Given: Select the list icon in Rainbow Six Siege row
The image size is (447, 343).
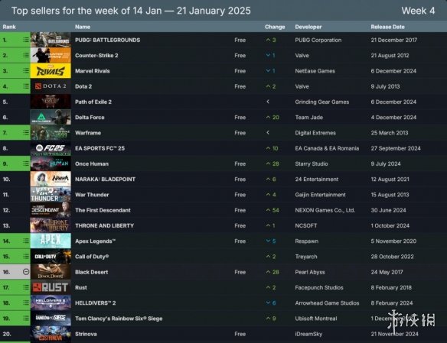Looking at the screenshot, I should point(26,319).
